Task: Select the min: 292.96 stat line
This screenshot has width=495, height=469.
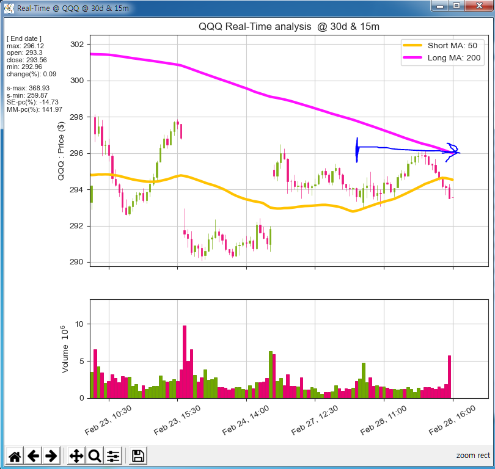Action: point(24,67)
